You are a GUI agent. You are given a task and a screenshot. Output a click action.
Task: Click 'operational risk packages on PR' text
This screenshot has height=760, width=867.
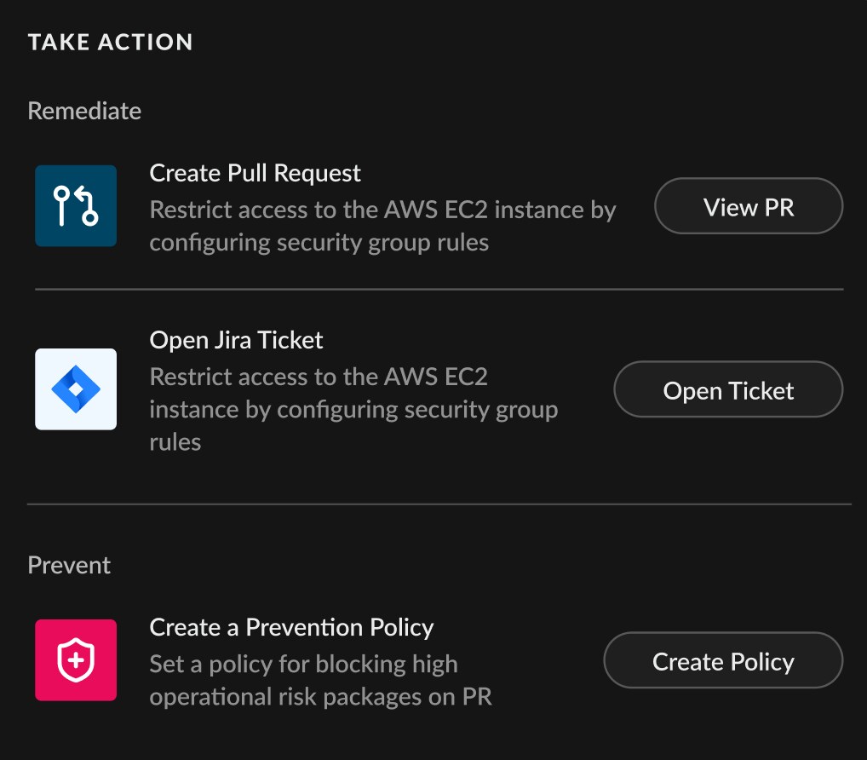coord(320,697)
